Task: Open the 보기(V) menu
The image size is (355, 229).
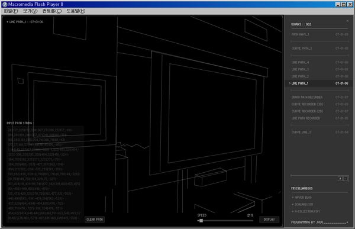Action: 30,11
